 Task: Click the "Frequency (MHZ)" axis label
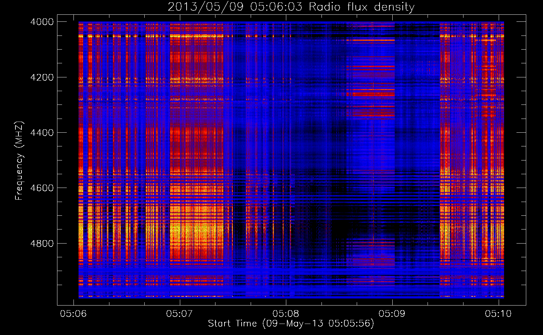[19, 161]
